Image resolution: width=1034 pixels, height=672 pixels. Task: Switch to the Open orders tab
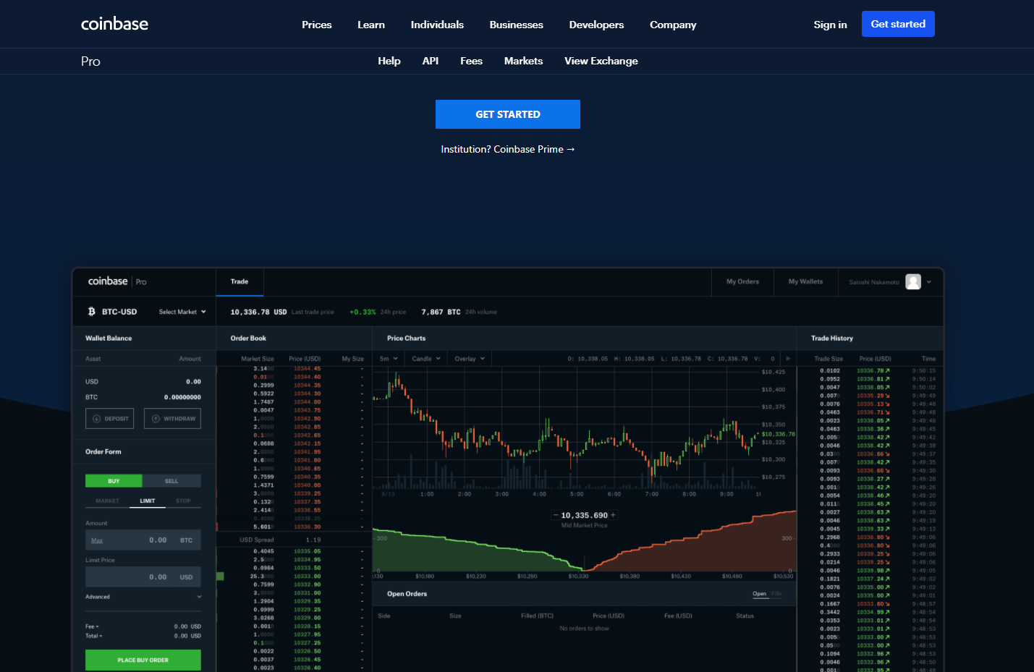(x=759, y=594)
